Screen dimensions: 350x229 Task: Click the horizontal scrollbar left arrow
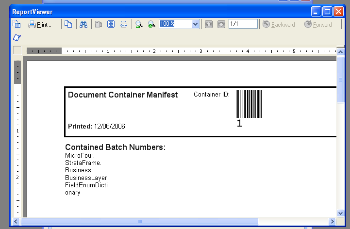[16, 221]
